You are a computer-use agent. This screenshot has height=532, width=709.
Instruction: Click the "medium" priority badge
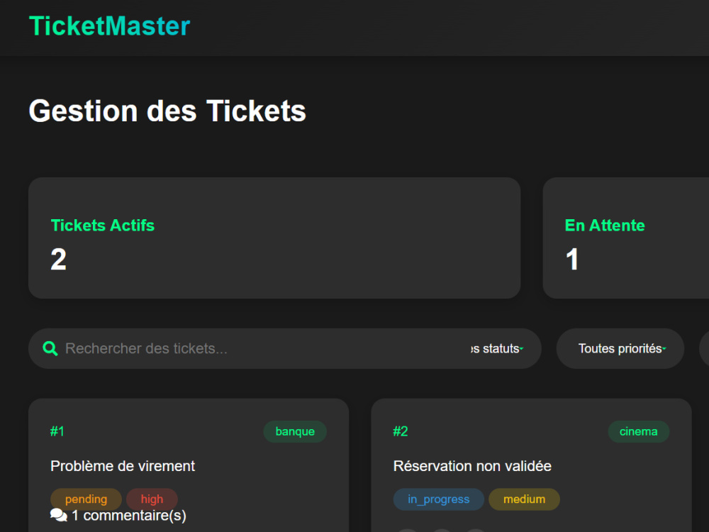pos(524,499)
